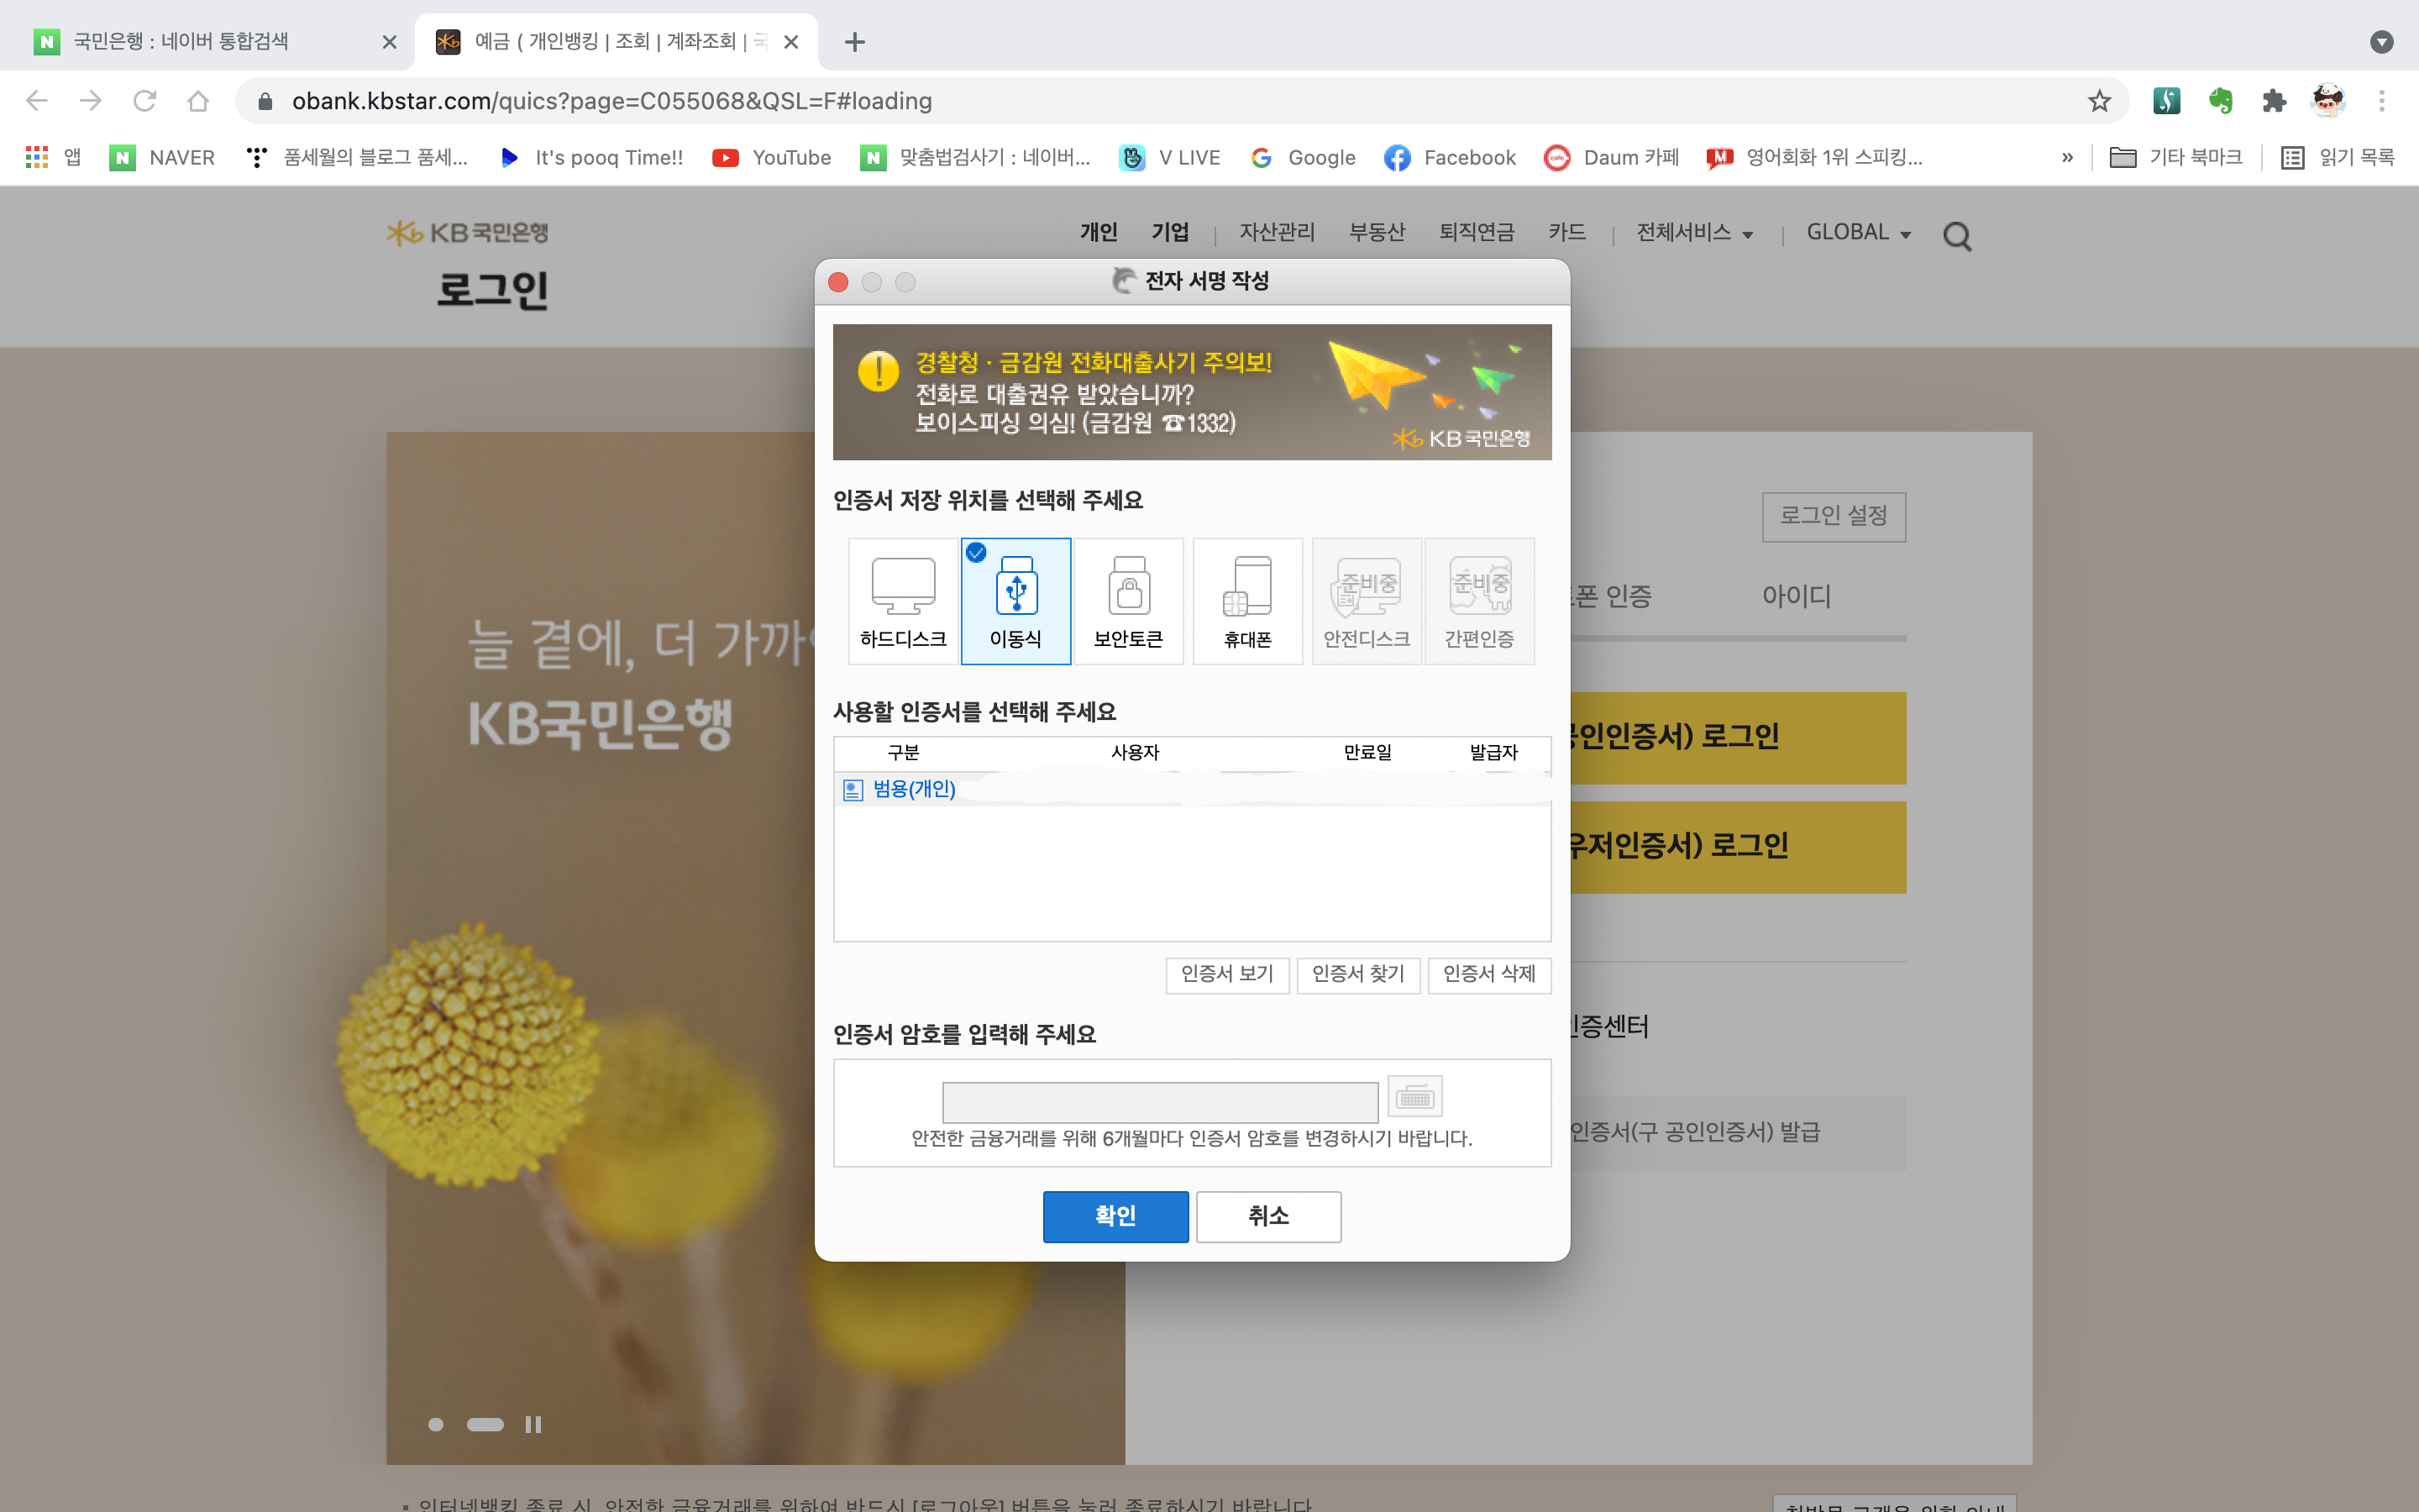Choose the 휴대폰 certificate location icon
The height and width of the screenshot is (1512, 2419).
pyautogui.click(x=1246, y=601)
